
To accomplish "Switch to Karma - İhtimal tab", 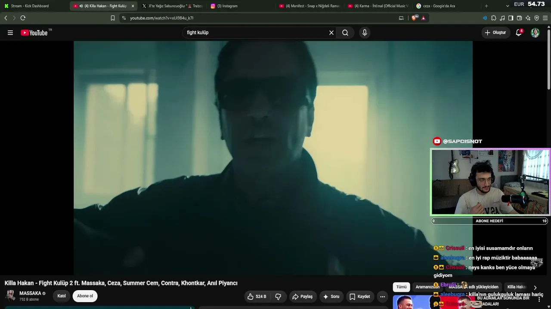I will pos(378,6).
